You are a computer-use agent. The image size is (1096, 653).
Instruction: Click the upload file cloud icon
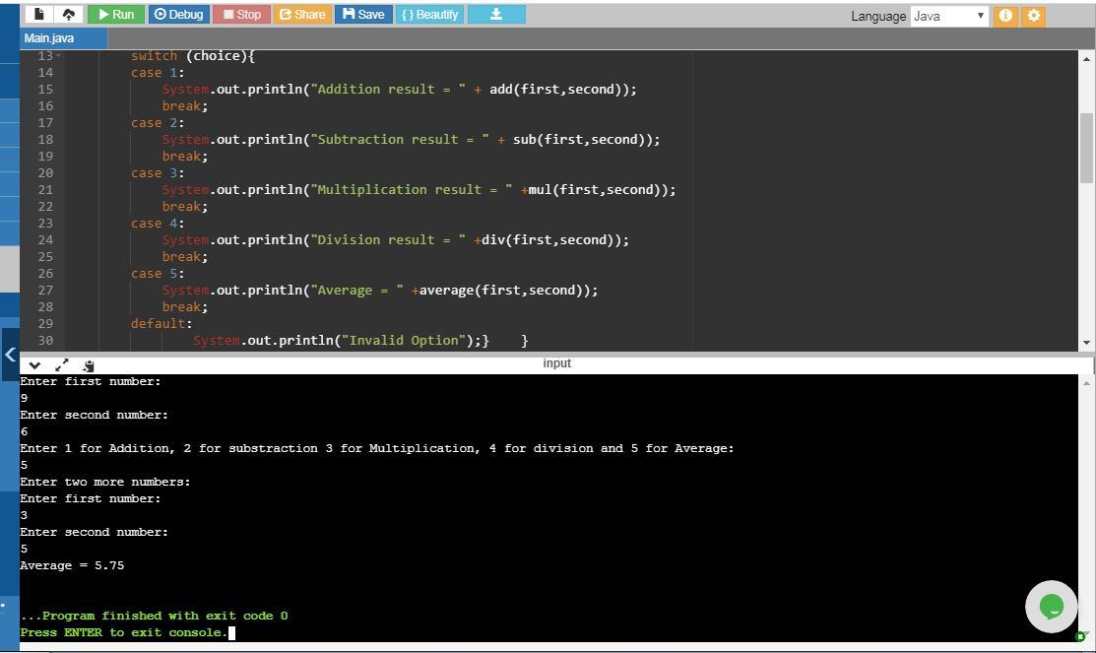69,14
